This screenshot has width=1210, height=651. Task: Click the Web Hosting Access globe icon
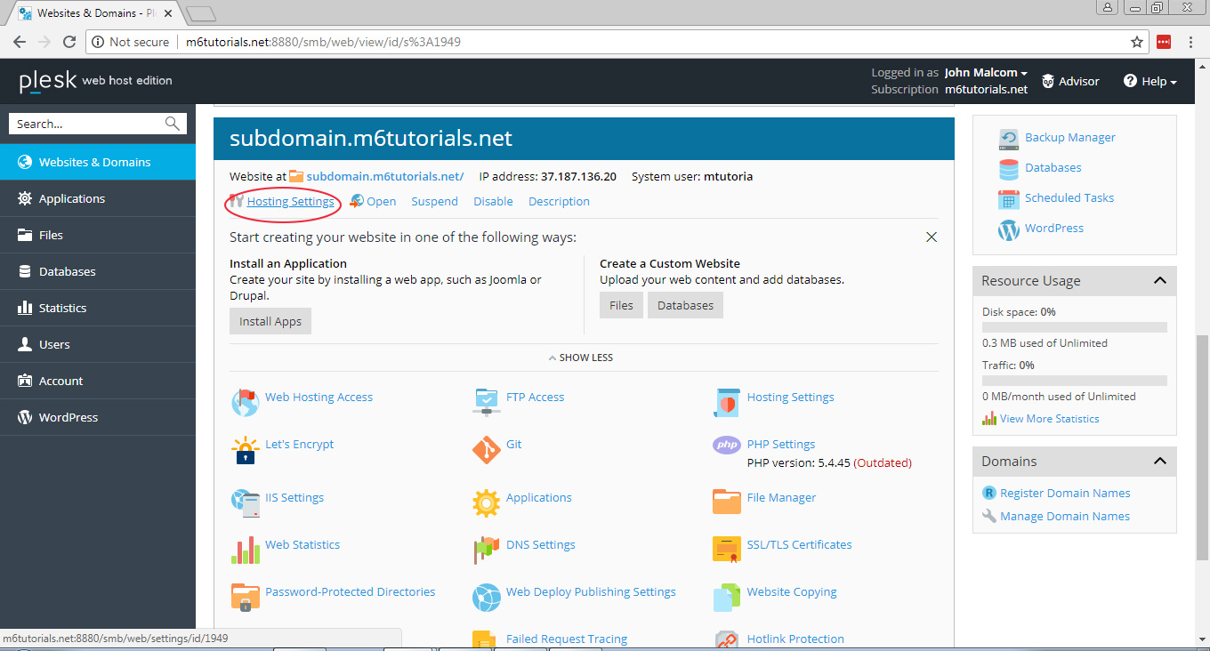pos(245,403)
